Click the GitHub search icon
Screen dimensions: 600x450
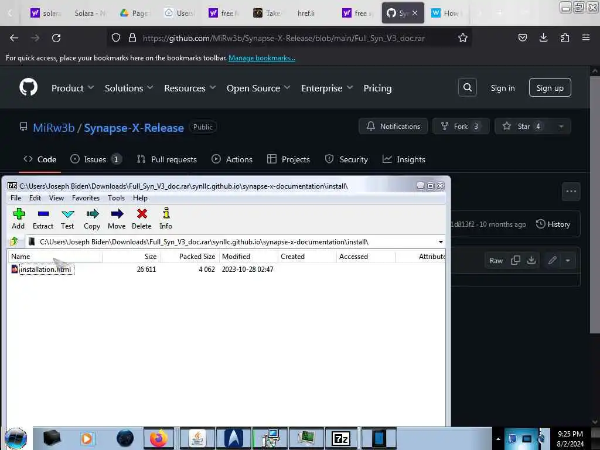pos(467,88)
